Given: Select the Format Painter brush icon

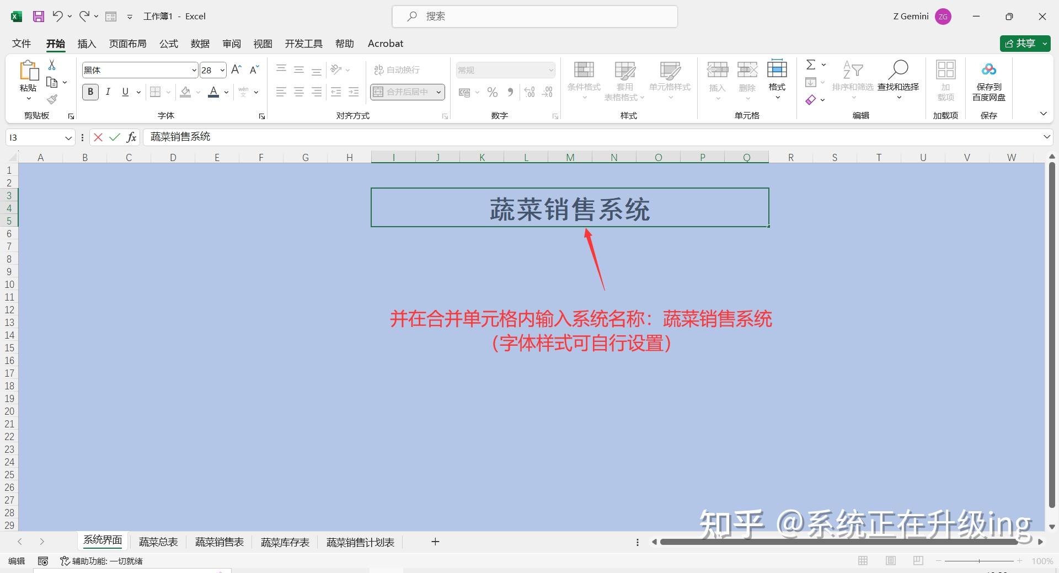Looking at the screenshot, I should pyautogui.click(x=51, y=99).
